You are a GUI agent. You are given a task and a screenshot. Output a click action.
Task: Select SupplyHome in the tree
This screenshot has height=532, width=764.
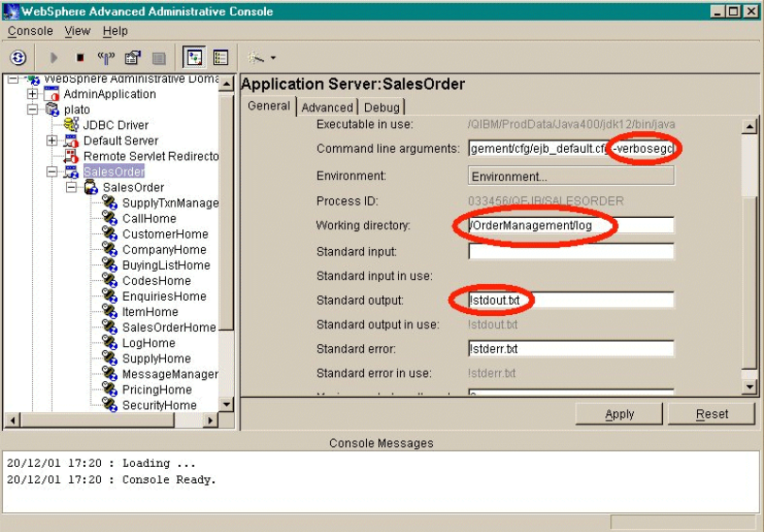[157, 358]
